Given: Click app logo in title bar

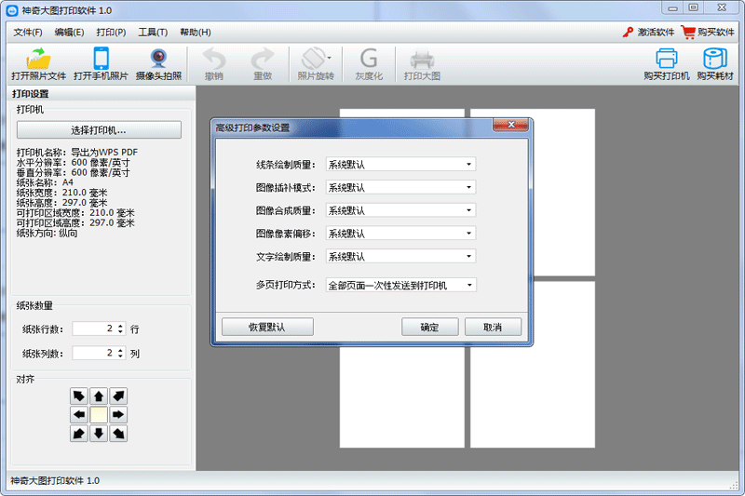Looking at the screenshot, I should click(12, 10).
